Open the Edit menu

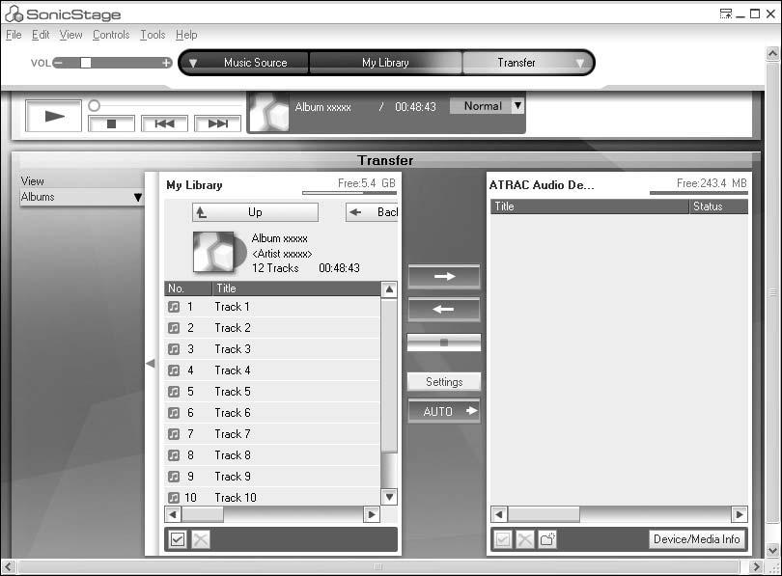pyautogui.click(x=41, y=35)
